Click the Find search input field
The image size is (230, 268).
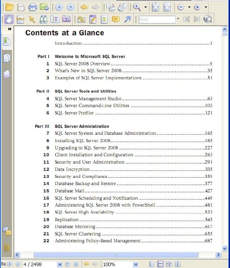pos(157,19)
